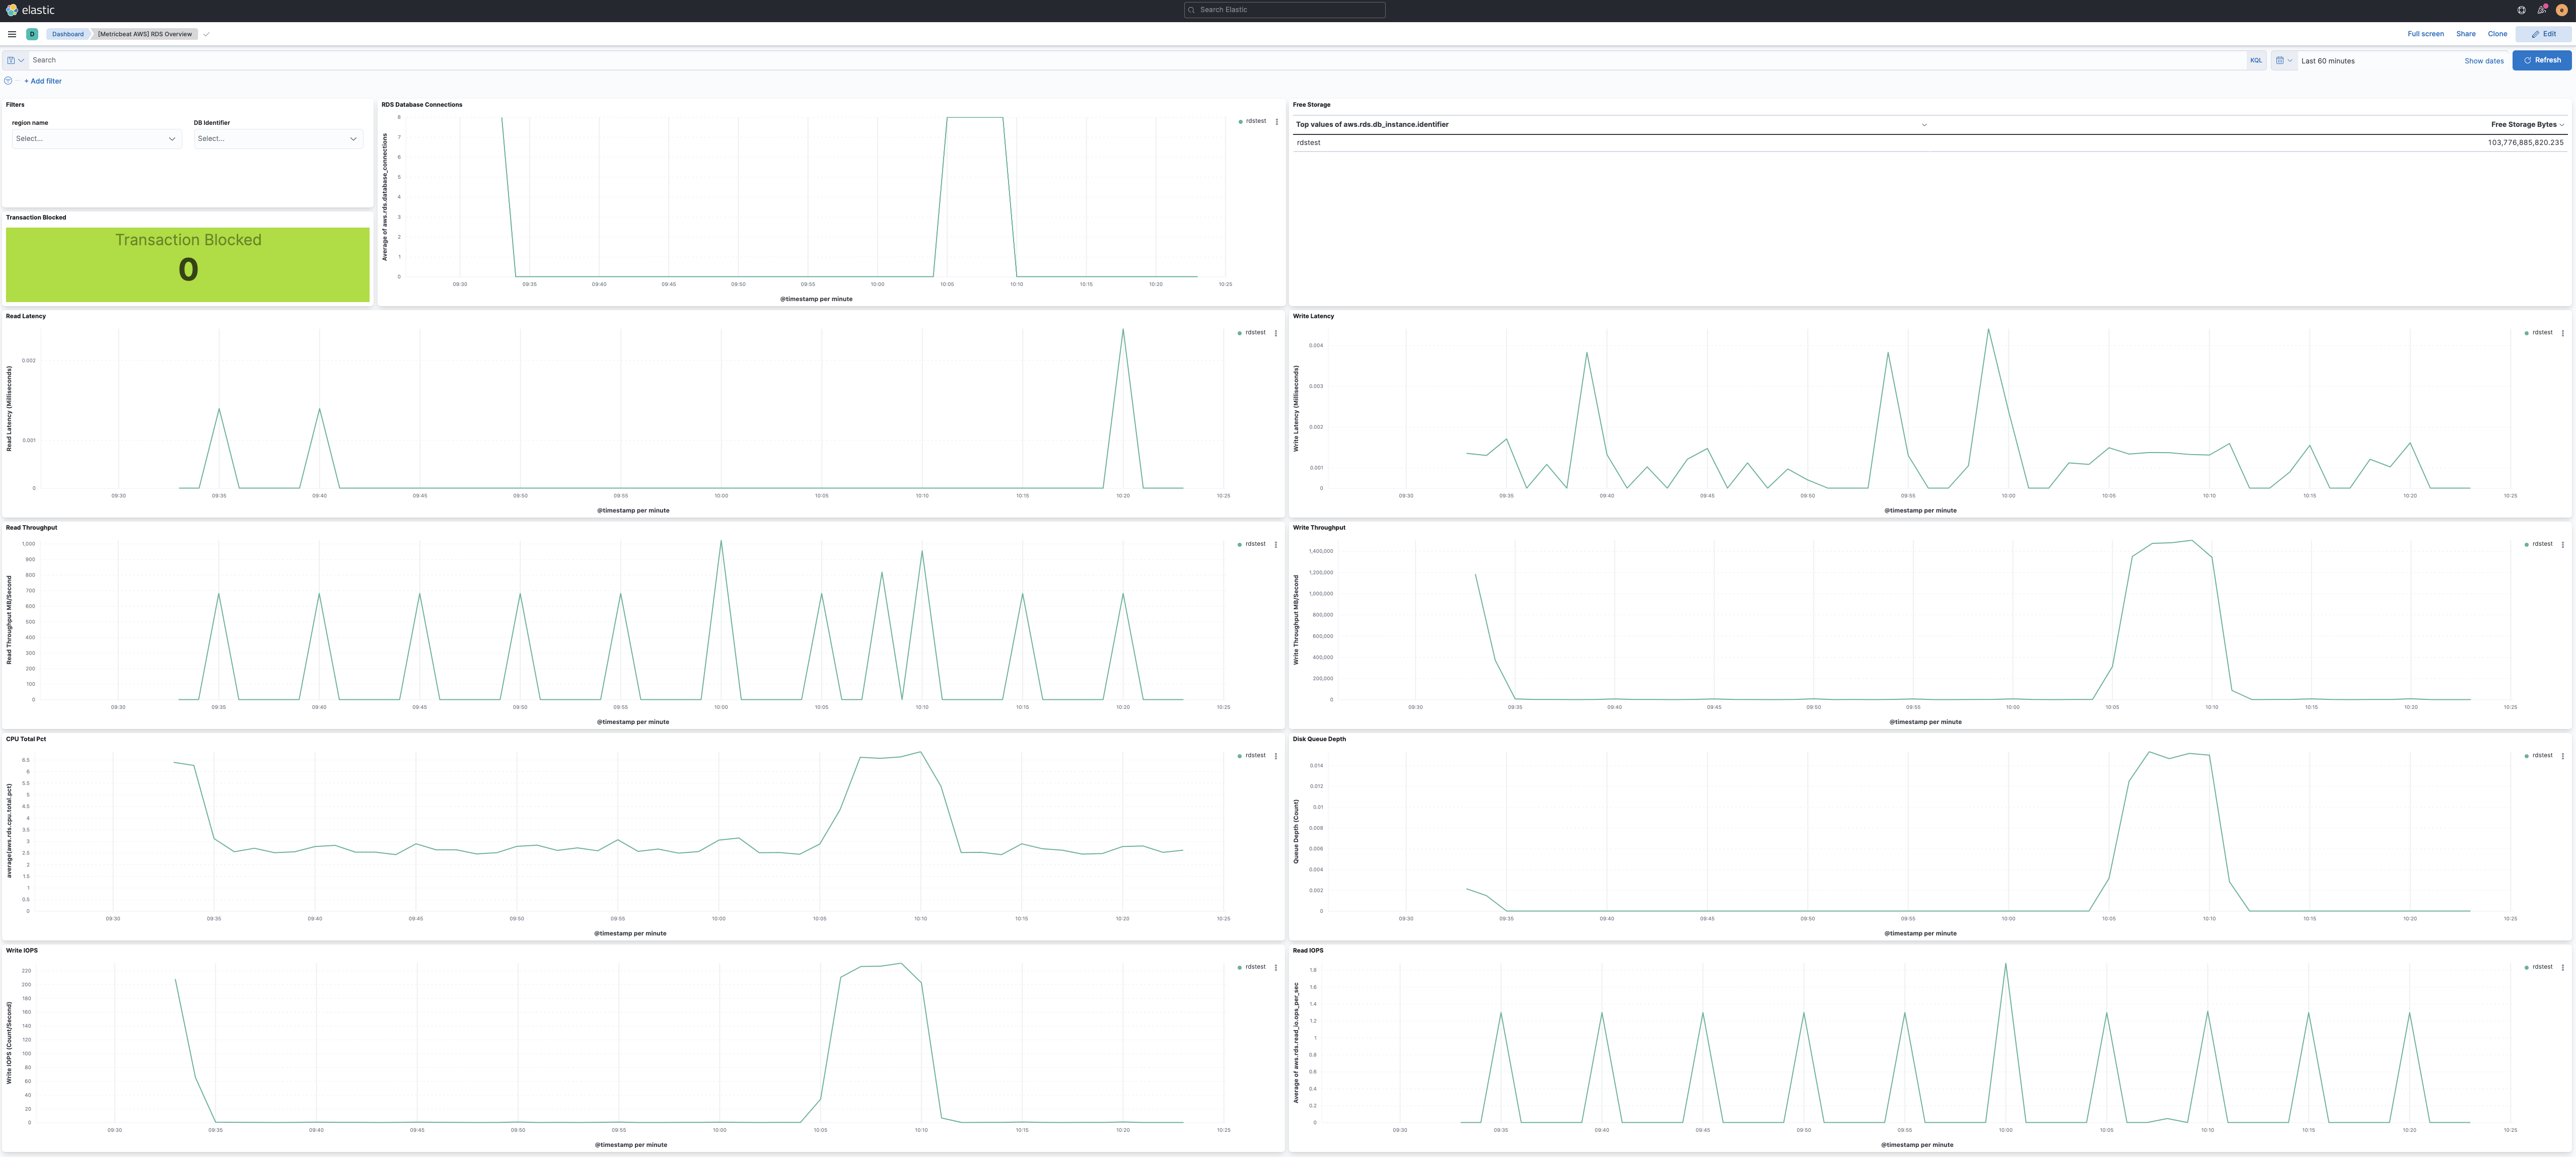Open the user avatar menu
The image size is (2576, 1157).
[x=2562, y=9]
